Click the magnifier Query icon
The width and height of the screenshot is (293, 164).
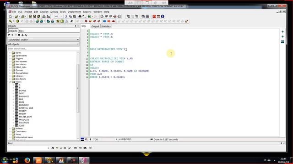click(11, 21)
